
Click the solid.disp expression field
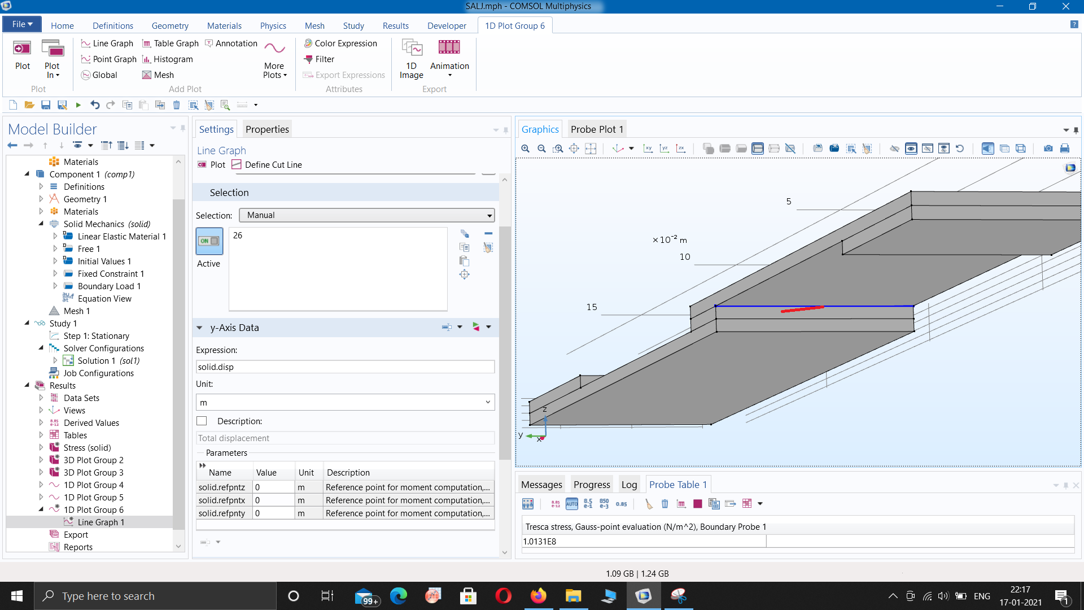click(x=345, y=367)
